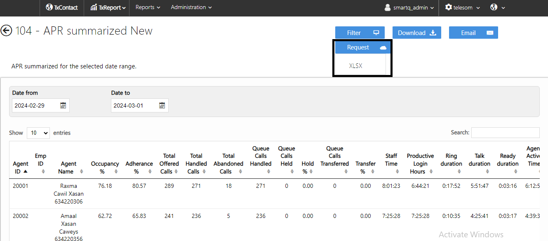Open the Reports menu
Viewport: 548px width, 241px height.
[x=148, y=7]
